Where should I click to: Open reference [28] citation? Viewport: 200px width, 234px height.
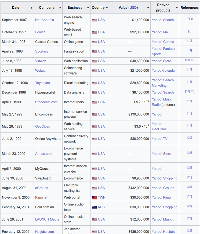190,230
